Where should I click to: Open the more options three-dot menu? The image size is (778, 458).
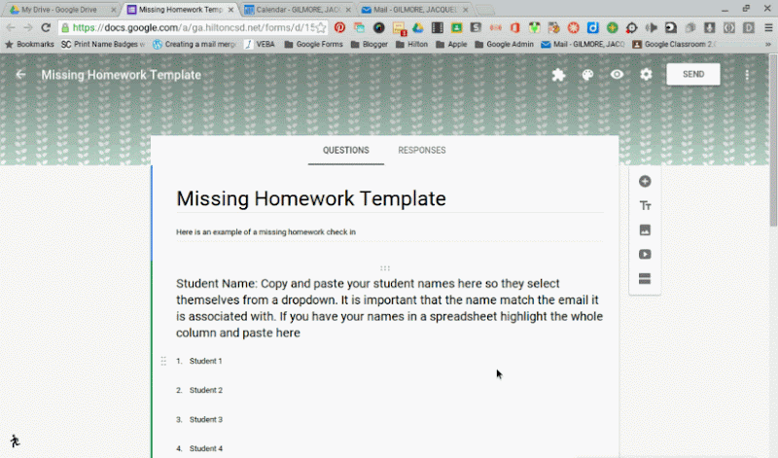[x=747, y=75]
